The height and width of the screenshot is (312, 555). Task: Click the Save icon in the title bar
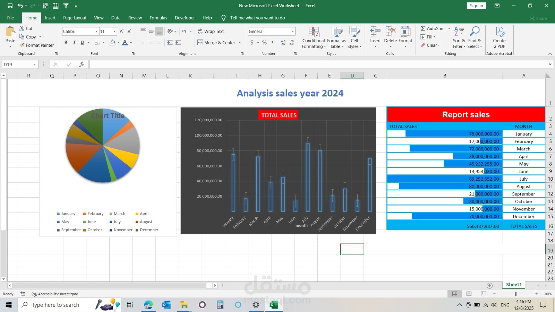click(10, 6)
